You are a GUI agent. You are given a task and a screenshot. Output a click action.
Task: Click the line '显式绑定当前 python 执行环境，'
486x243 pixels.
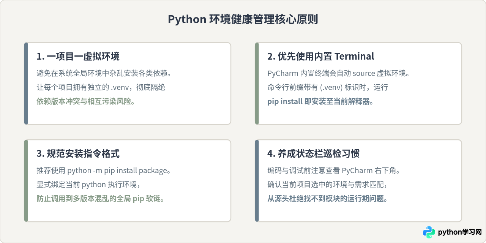click(x=89, y=185)
